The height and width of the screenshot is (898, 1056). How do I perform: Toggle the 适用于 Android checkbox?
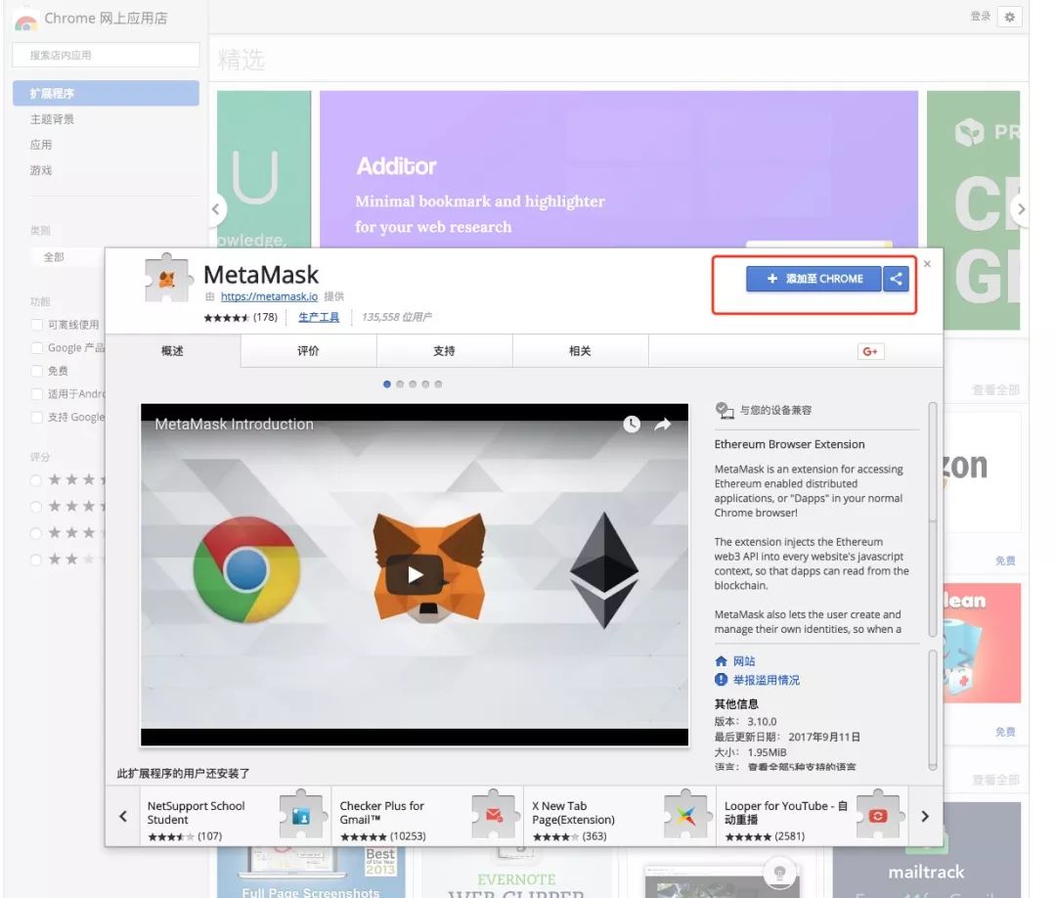tap(37, 393)
